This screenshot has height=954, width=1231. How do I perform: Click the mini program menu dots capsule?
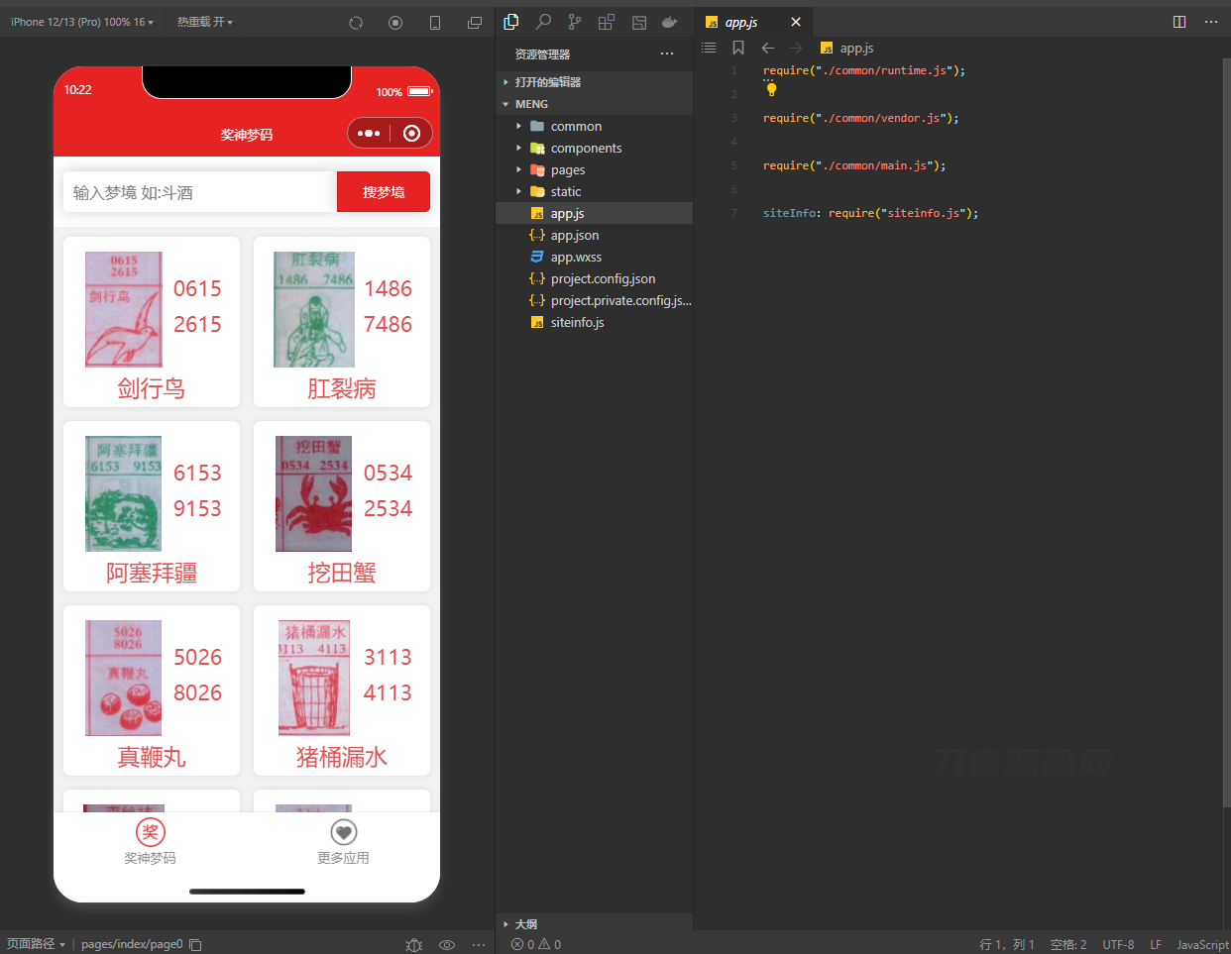pos(369,134)
